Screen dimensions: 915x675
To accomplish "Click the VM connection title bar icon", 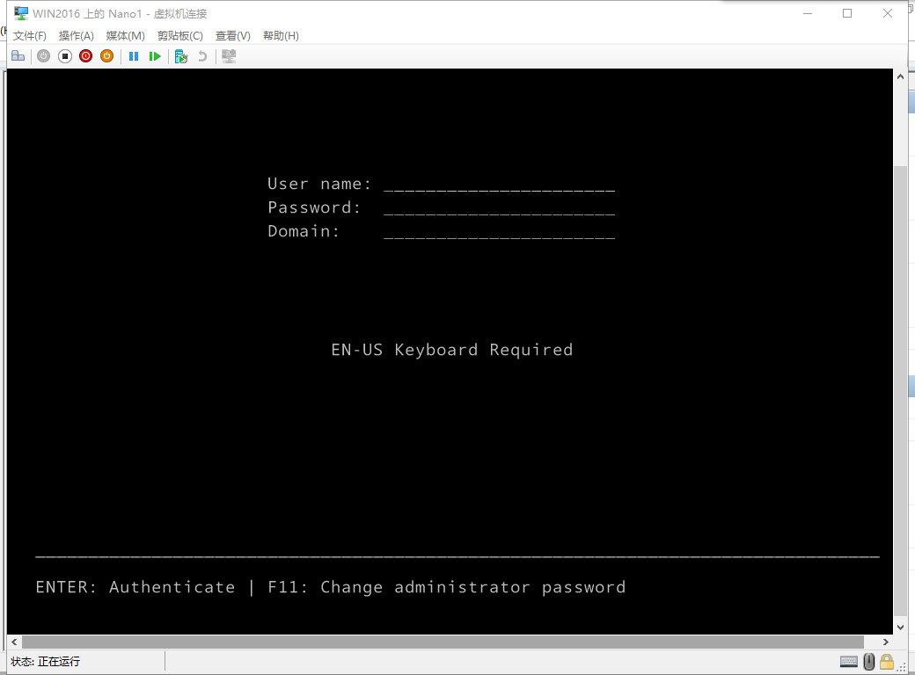I will (x=21, y=13).
